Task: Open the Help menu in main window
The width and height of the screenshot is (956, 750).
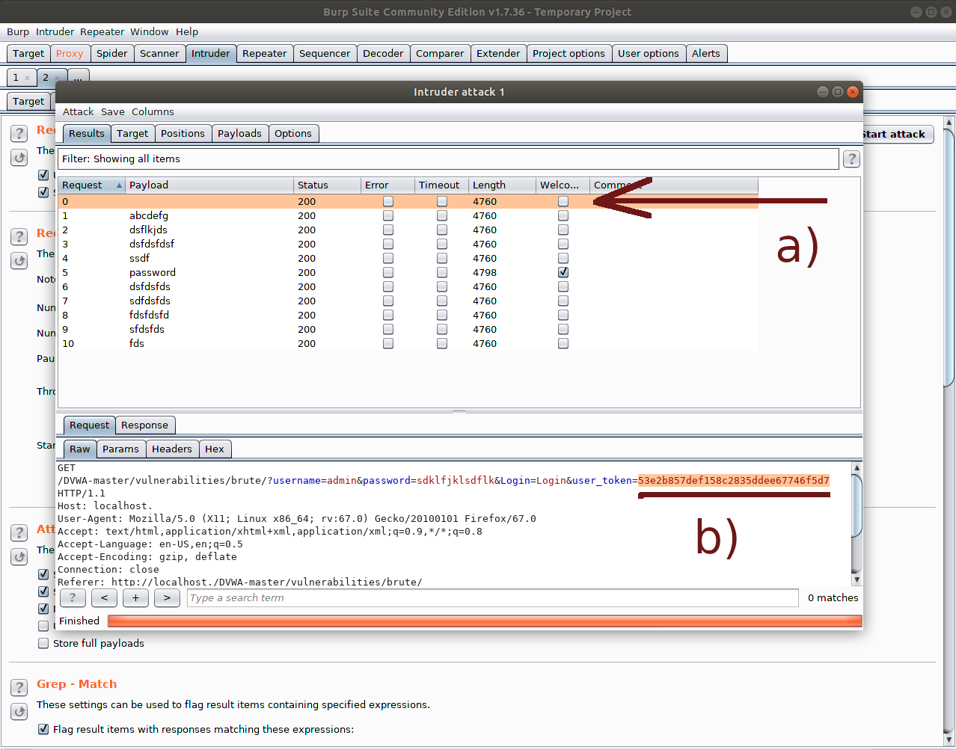Action: coord(187,31)
